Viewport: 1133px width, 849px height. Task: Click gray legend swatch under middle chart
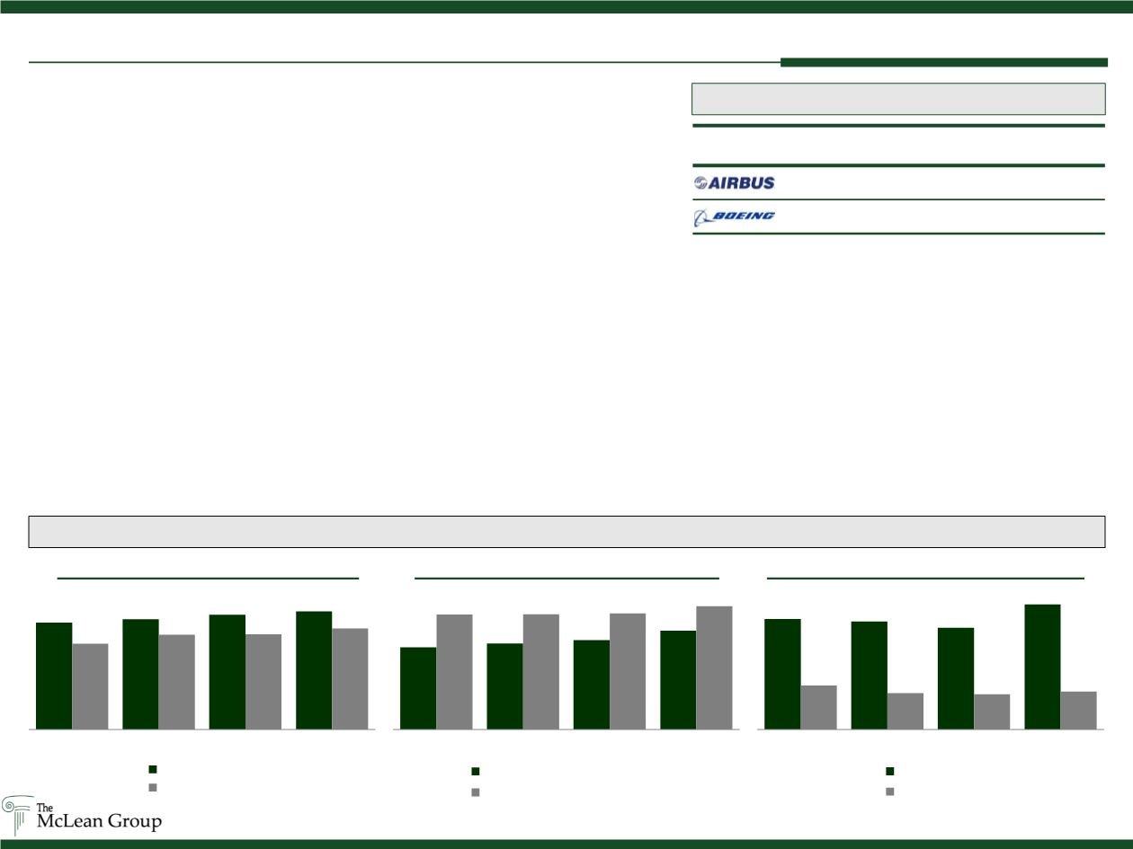(476, 792)
